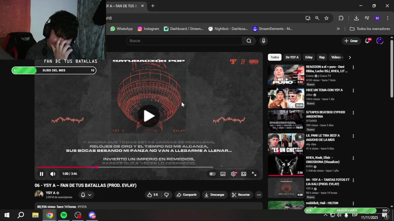Click the Recortar clip button
Viewport: 394px width, 221px height.
(x=241, y=195)
